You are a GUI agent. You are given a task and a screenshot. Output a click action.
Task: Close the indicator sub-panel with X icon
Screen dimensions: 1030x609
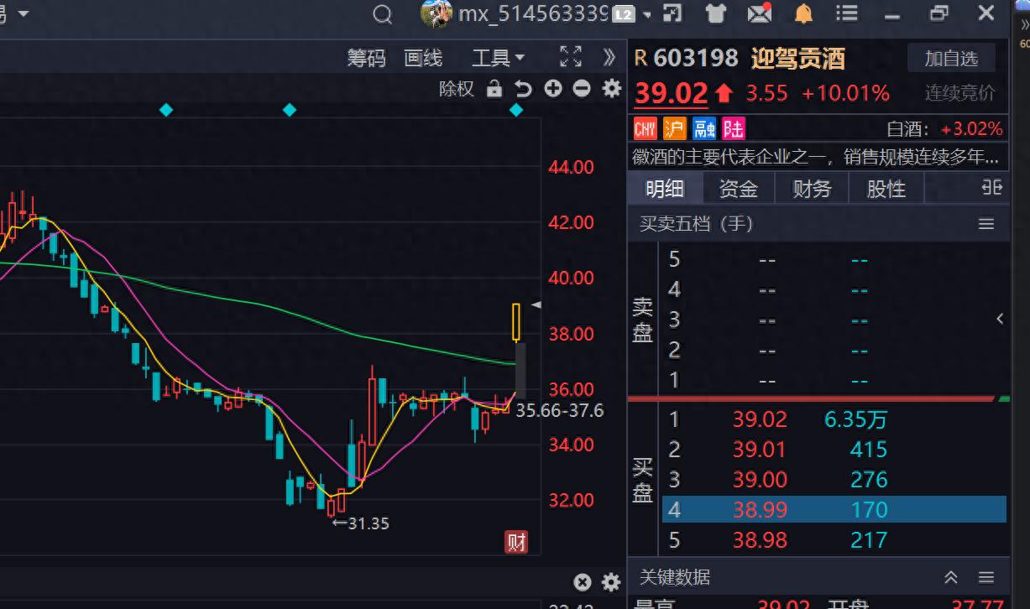(x=583, y=582)
